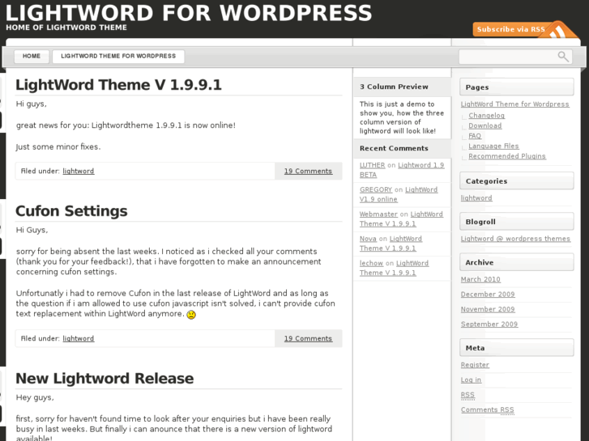Image resolution: width=589 pixels, height=441 pixels.
Task: Open the New Lightword Release post title
Action: pos(105,379)
